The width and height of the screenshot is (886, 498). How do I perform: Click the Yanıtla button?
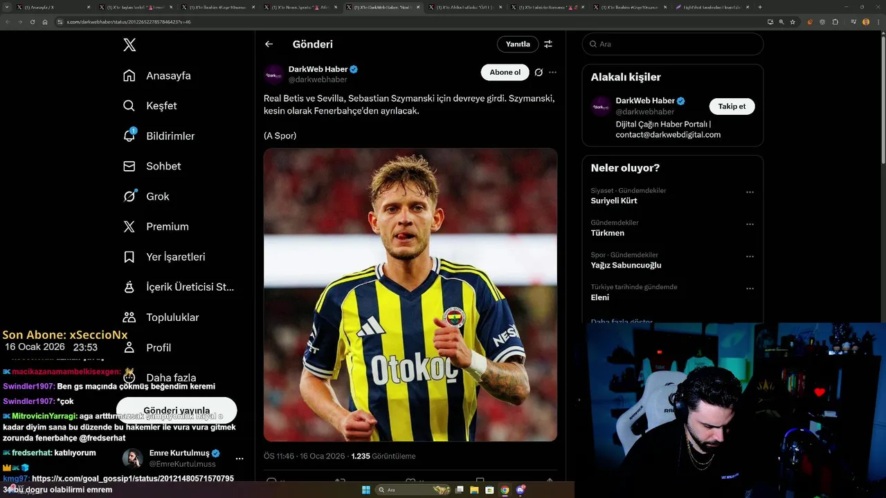[518, 44]
